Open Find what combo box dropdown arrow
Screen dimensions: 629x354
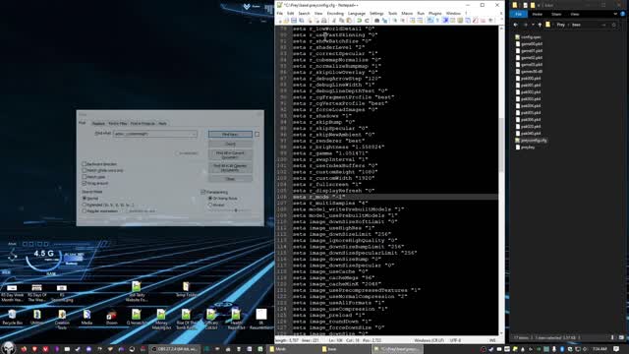195,134
